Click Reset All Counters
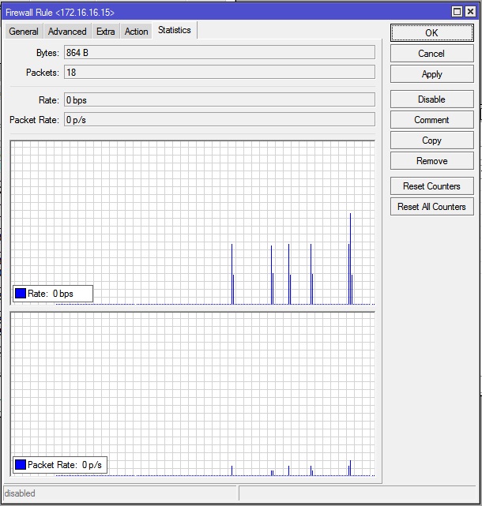This screenshot has height=506, width=482. 431,207
